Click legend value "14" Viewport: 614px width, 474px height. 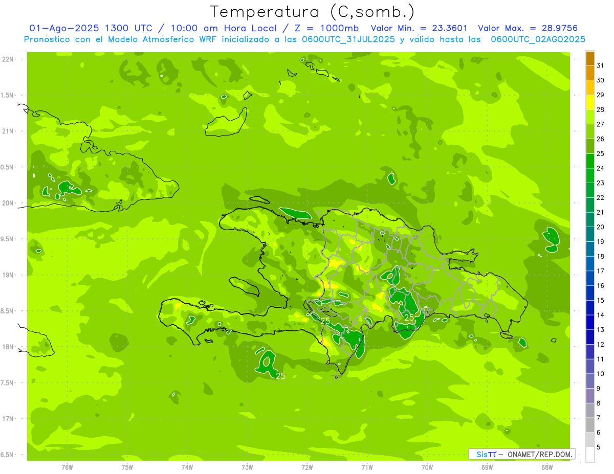point(601,315)
